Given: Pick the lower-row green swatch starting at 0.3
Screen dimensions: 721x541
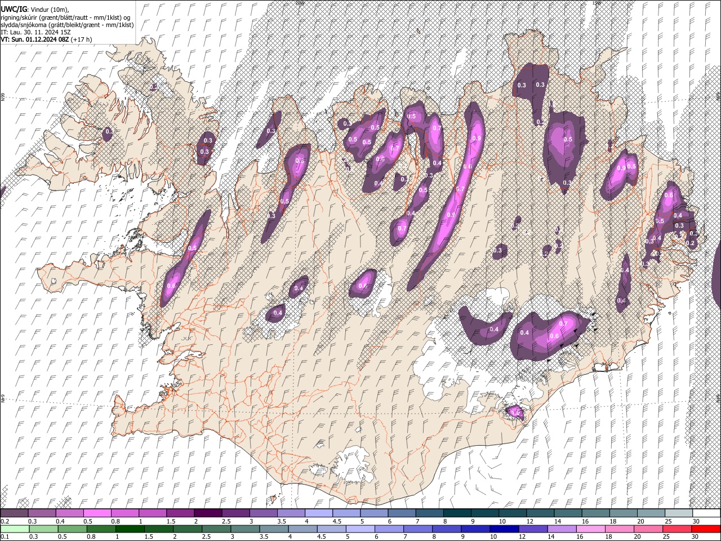Looking at the screenshot, I should [43, 529].
